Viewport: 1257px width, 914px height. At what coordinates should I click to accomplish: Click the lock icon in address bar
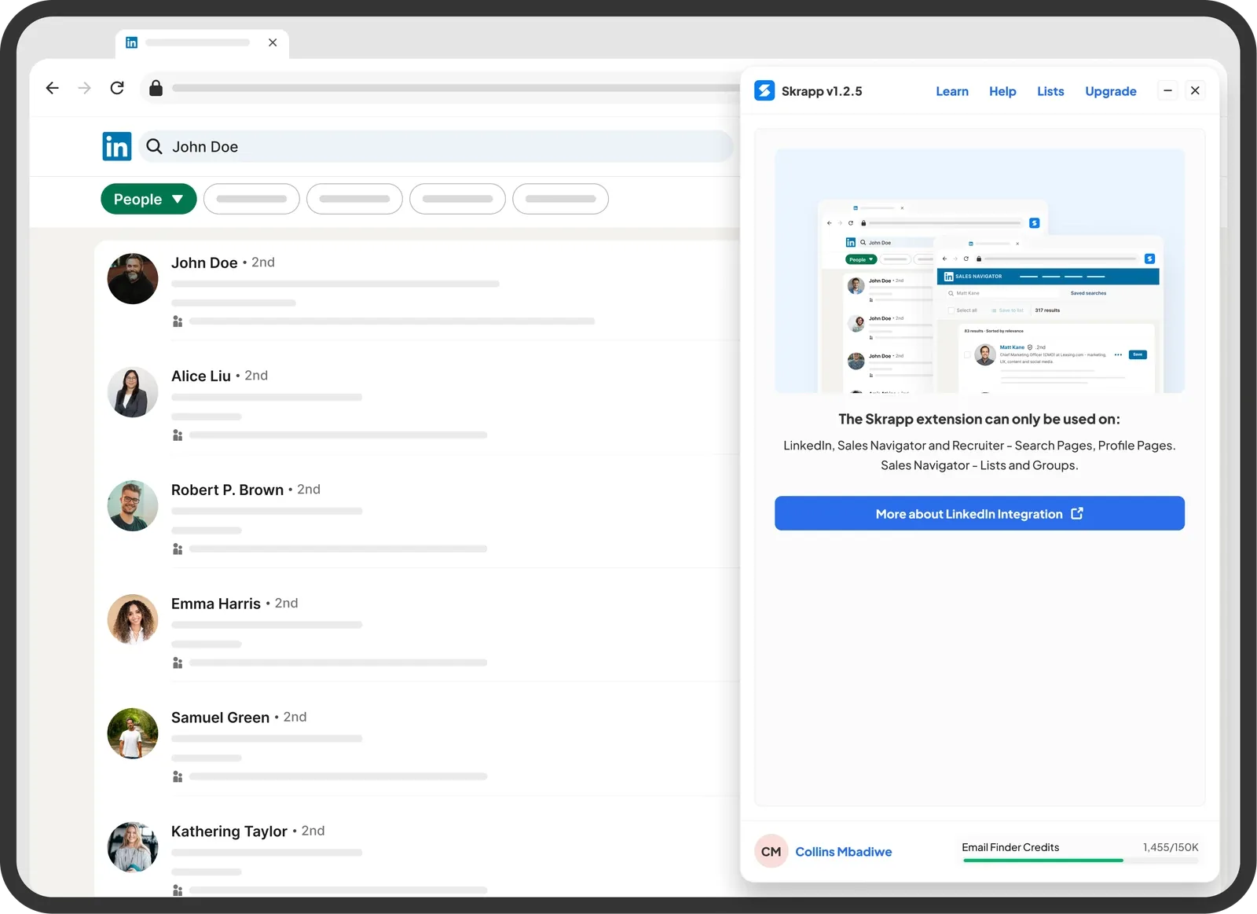tap(156, 87)
